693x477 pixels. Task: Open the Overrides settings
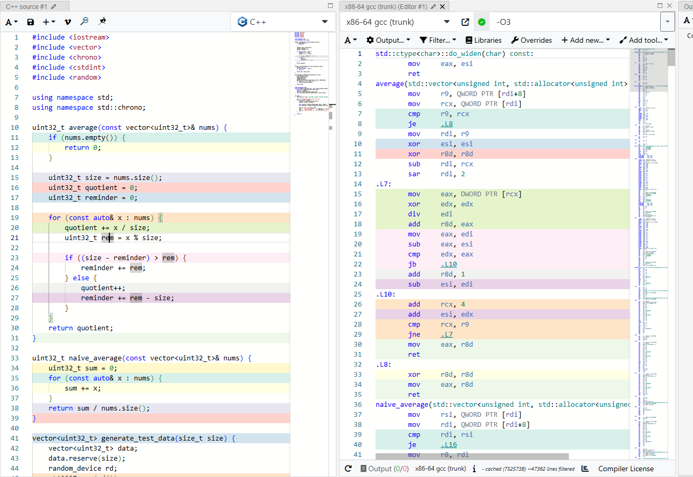point(531,40)
